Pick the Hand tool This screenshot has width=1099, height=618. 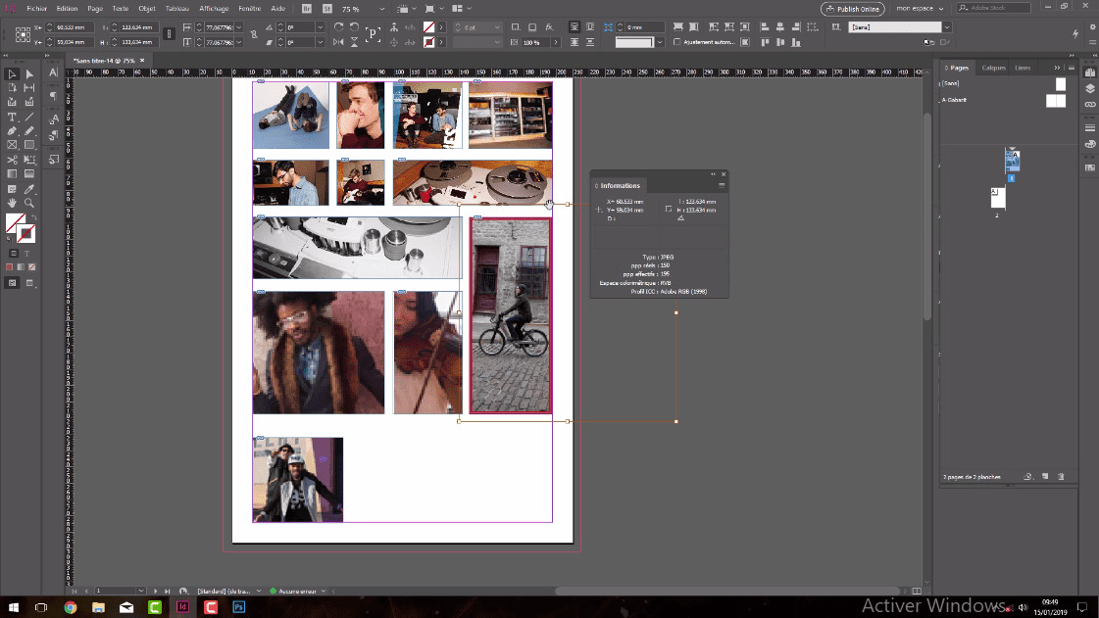tap(13, 203)
